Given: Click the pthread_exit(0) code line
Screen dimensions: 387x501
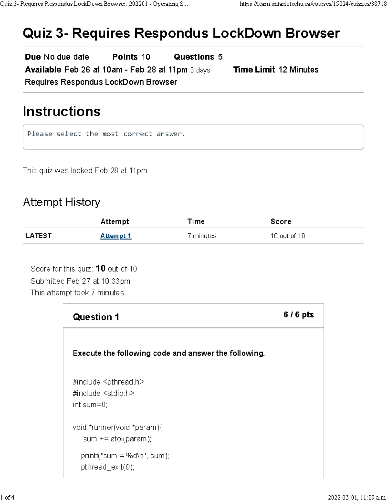Looking at the screenshot, I should [107, 467].
